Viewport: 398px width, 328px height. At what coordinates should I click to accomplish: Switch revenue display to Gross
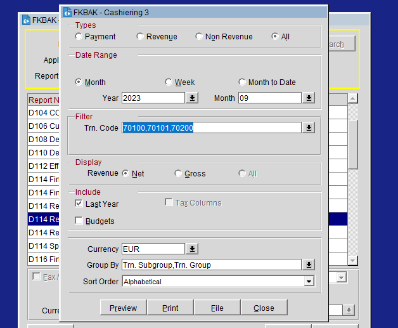(178, 174)
